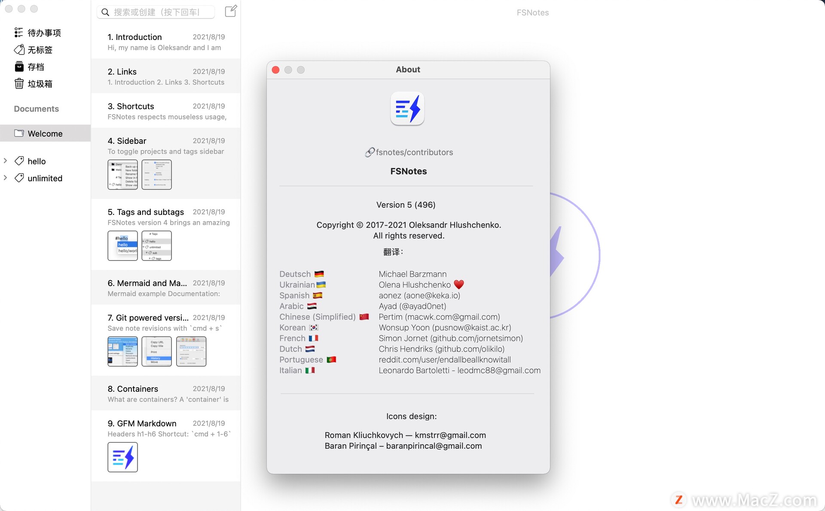Click the FSNotes logo thumbnail in GFM Markdown
The width and height of the screenshot is (825, 511).
(122, 457)
